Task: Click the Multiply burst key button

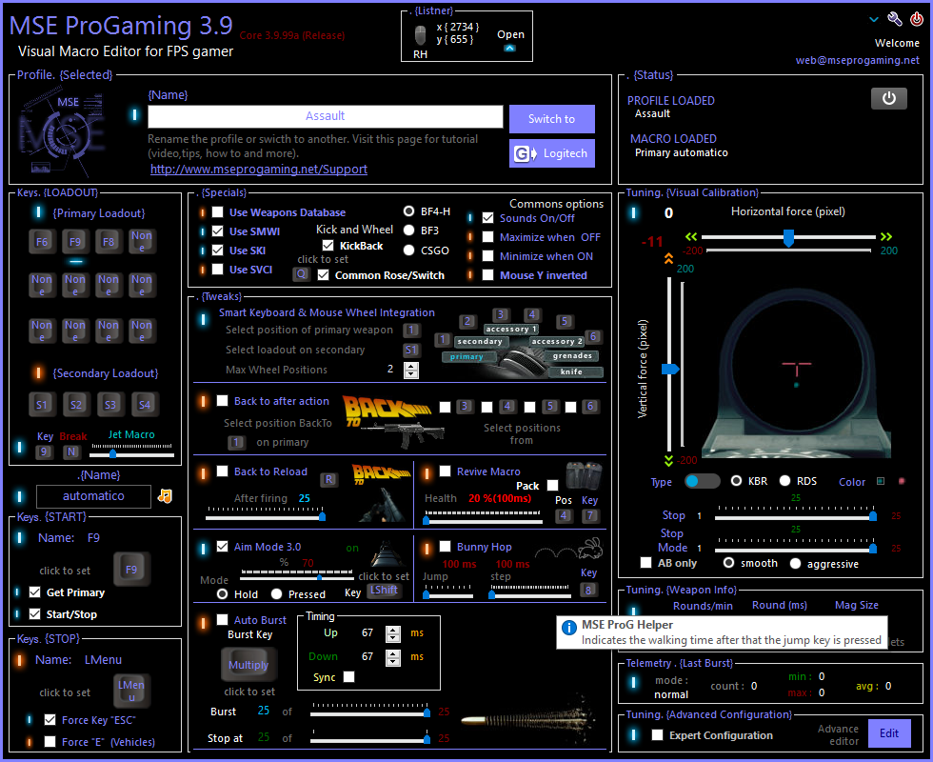Action: click(248, 665)
